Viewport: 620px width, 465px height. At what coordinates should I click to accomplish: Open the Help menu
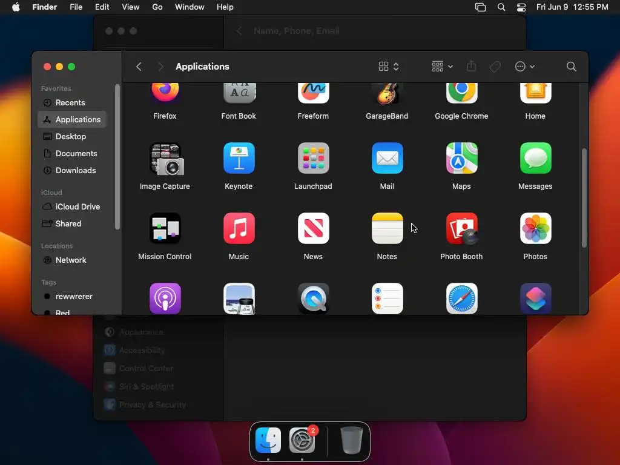click(x=225, y=7)
